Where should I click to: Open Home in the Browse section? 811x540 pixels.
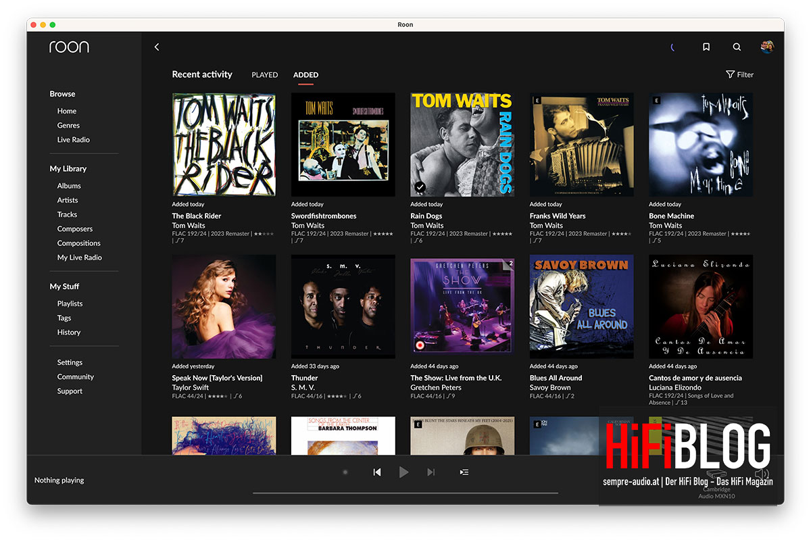click(67, 111)
